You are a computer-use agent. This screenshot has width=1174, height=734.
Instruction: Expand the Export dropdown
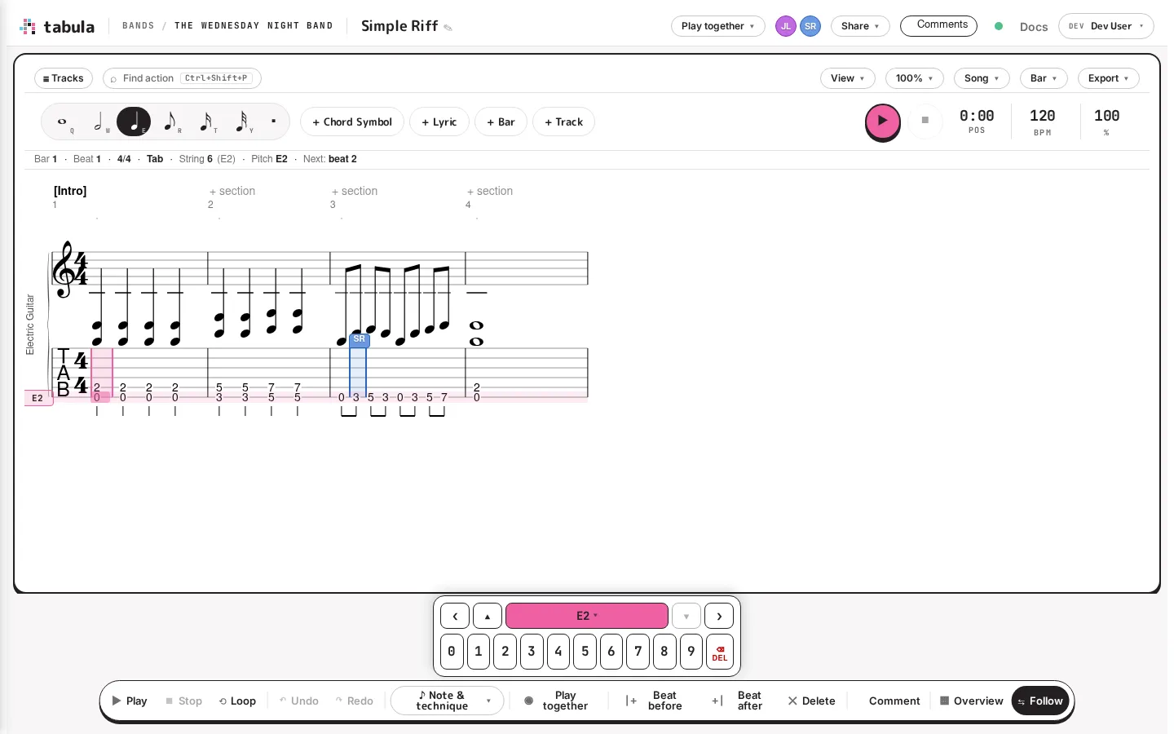pyautogui.click(x=1108, y=78)
